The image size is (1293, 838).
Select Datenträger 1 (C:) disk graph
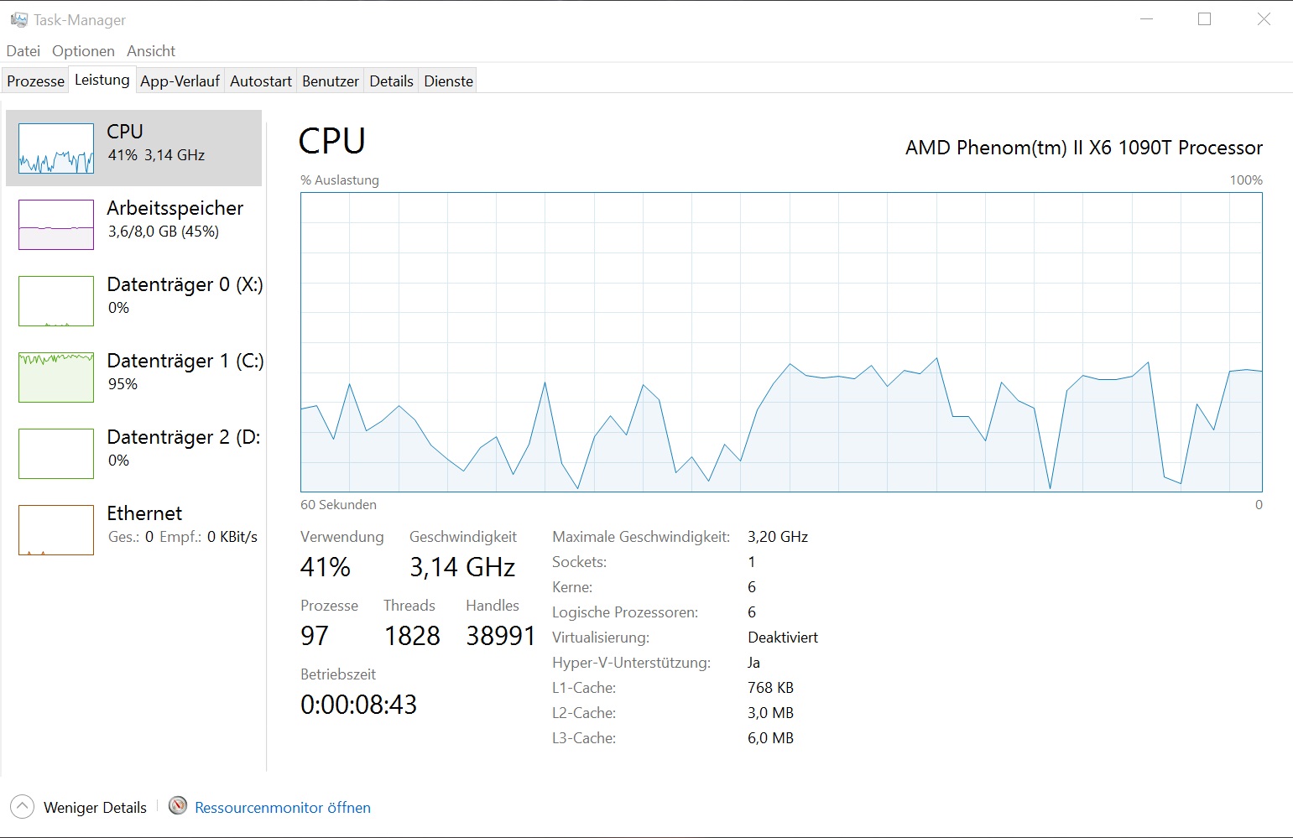tap(56, 377)
